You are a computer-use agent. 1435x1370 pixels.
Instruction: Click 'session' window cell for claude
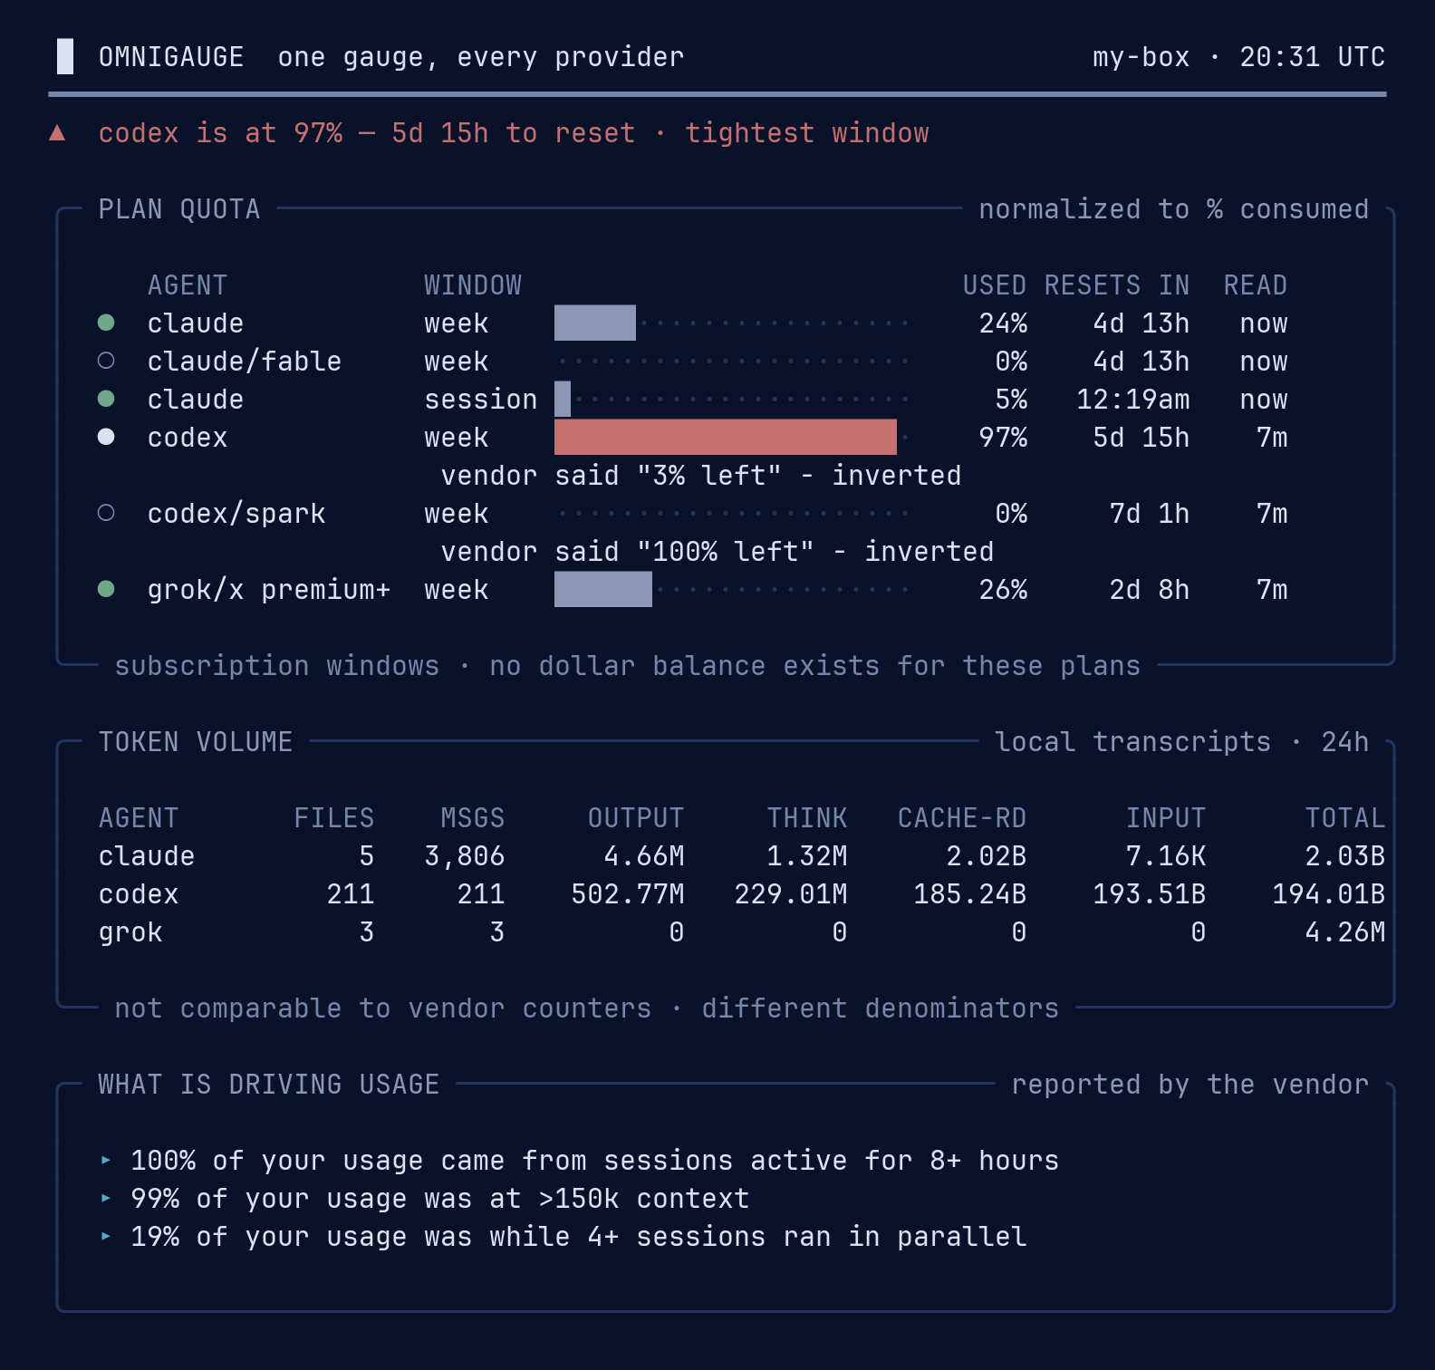pos(481,400)
